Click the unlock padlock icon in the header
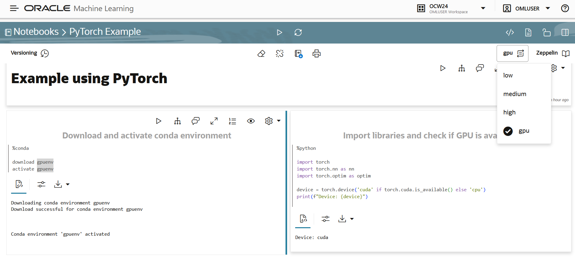This screenshot has height=257, width=575. point(546,32)
